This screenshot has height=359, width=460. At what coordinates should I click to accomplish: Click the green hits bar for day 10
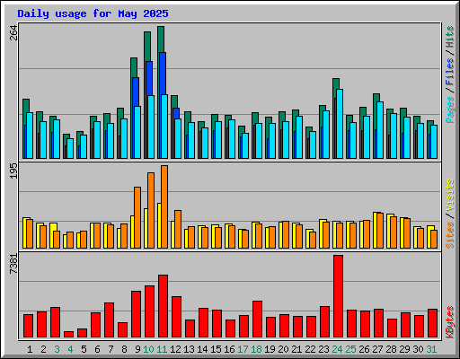(147, 47)
